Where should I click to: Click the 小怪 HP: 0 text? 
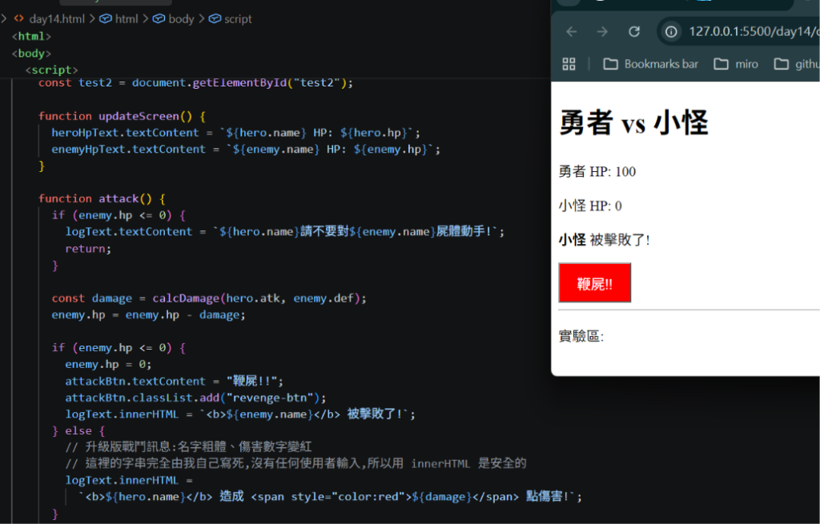point(590,206)
